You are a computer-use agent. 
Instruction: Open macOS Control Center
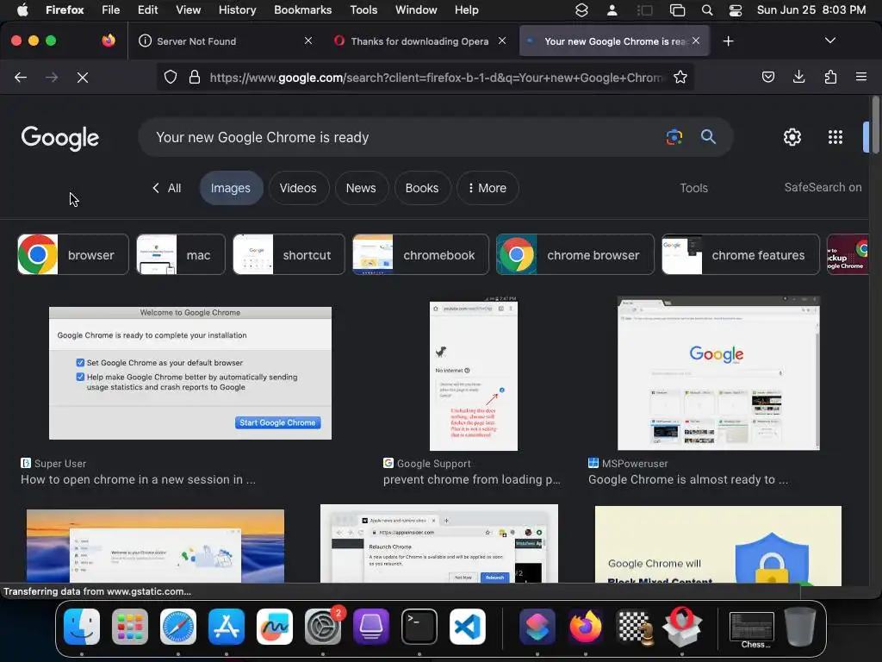click(x=736, y=10)
